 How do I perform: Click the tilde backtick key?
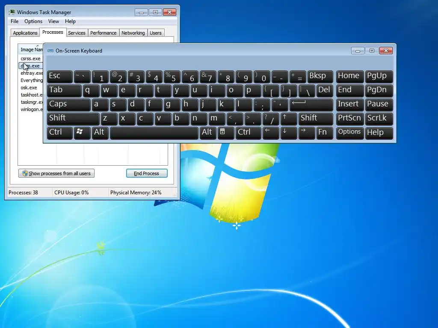82,76
